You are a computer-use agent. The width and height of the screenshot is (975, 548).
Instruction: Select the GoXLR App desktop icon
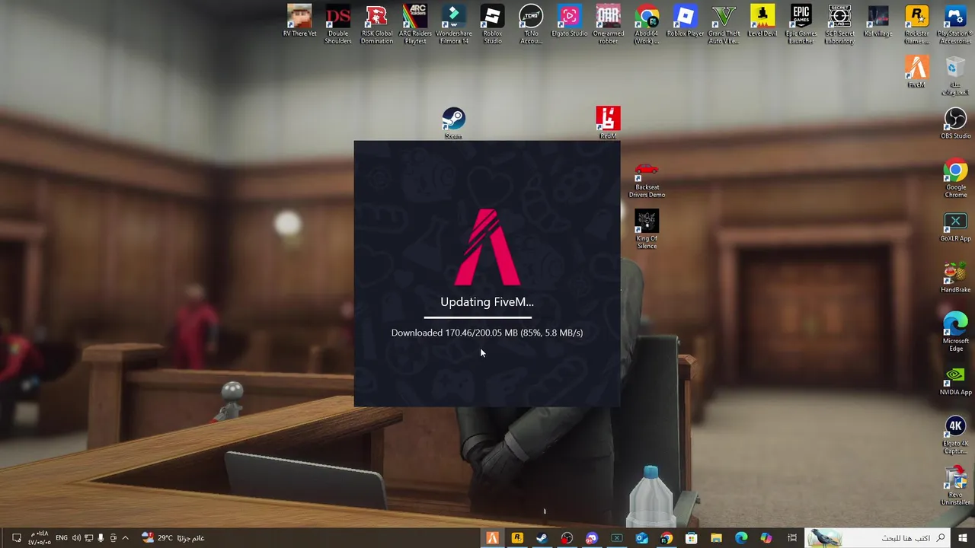[x=955, y=227]
